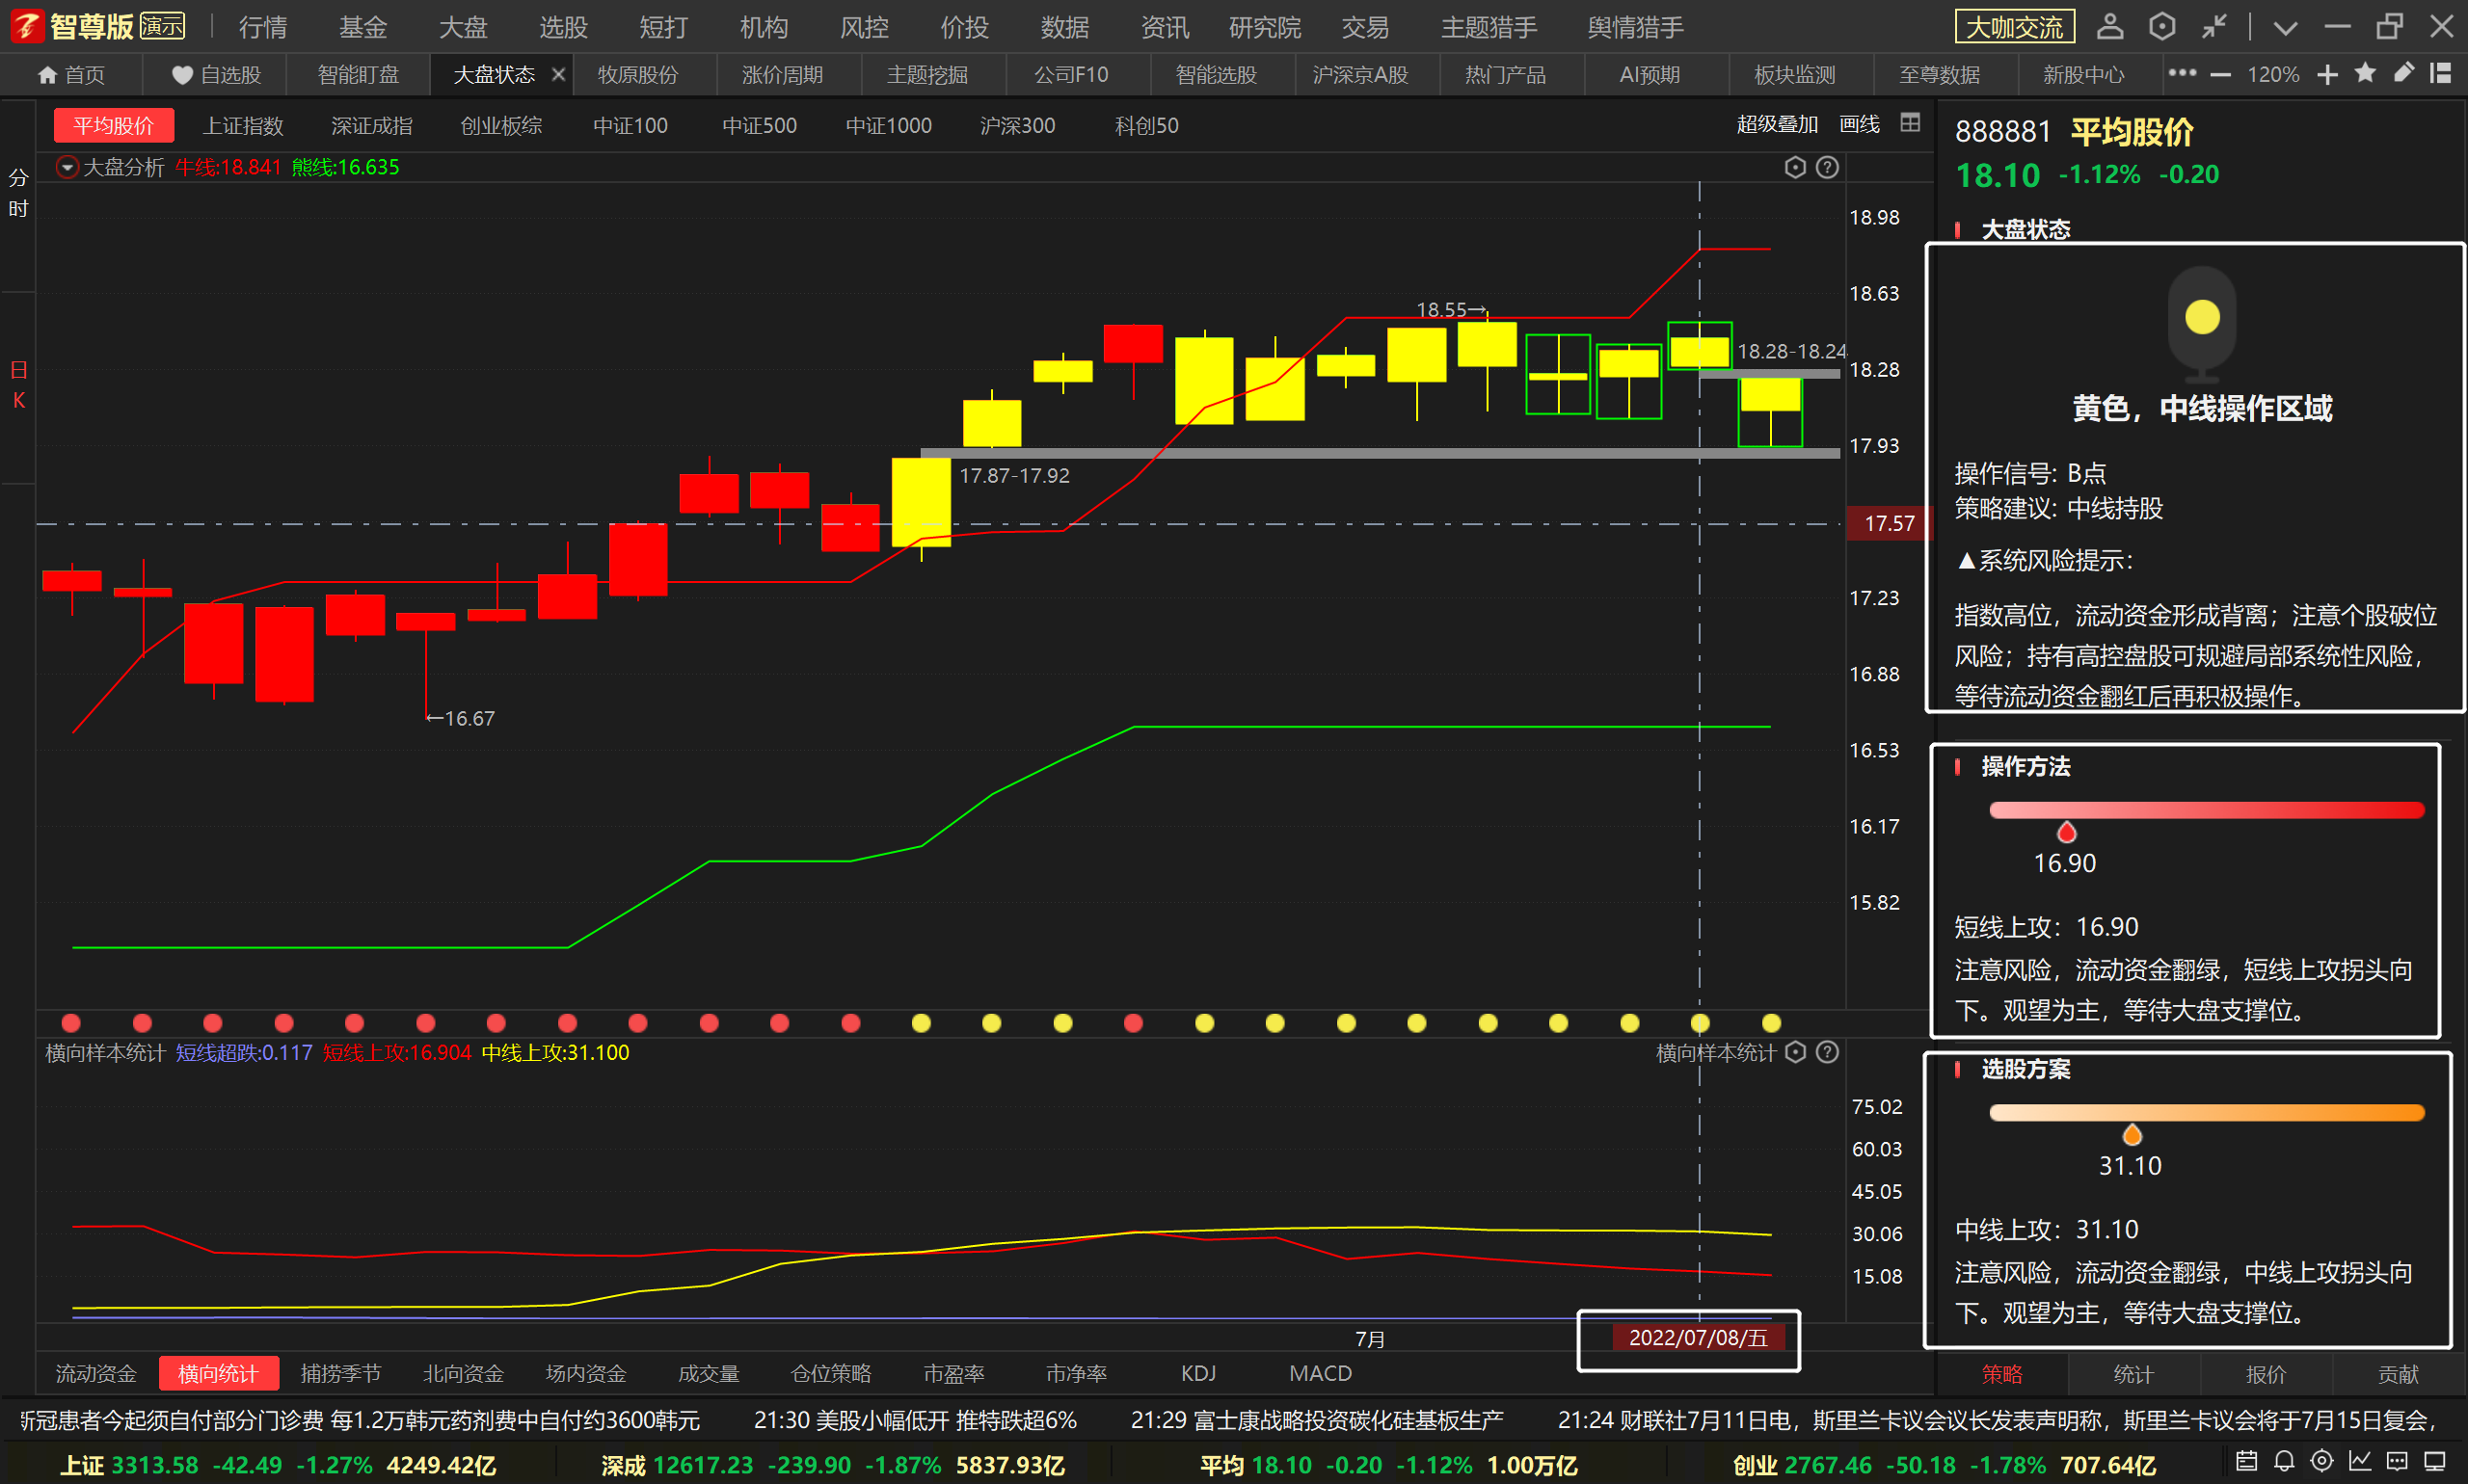
Task: Open the 横向样本统计 settings hexagon icon
Action: pyautogui.click(x=1795, y=1052)
